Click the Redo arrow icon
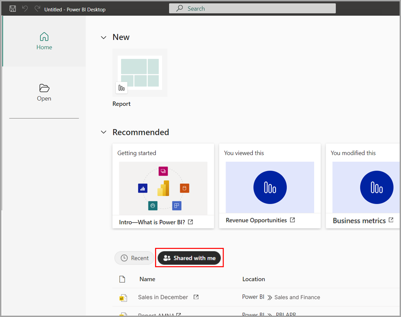This screenshot has height=317, width=401. pos(37,9)
